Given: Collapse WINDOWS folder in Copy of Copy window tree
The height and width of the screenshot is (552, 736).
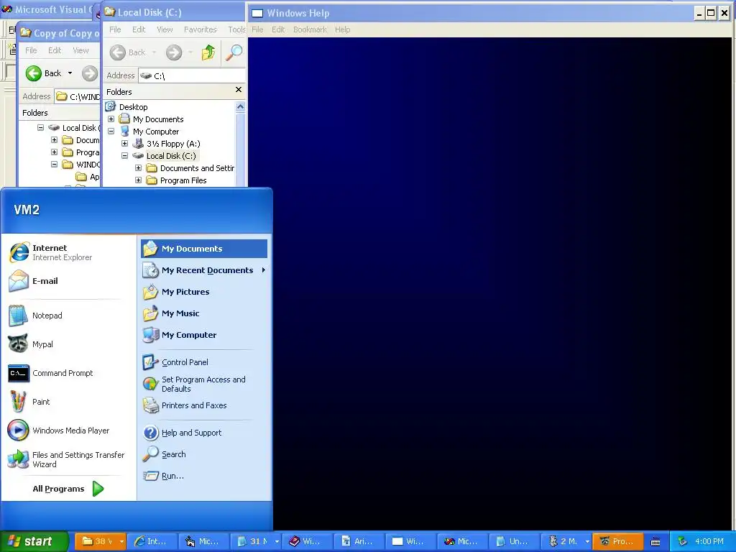Looking at the screenshot, I should (x=55, y=165).
